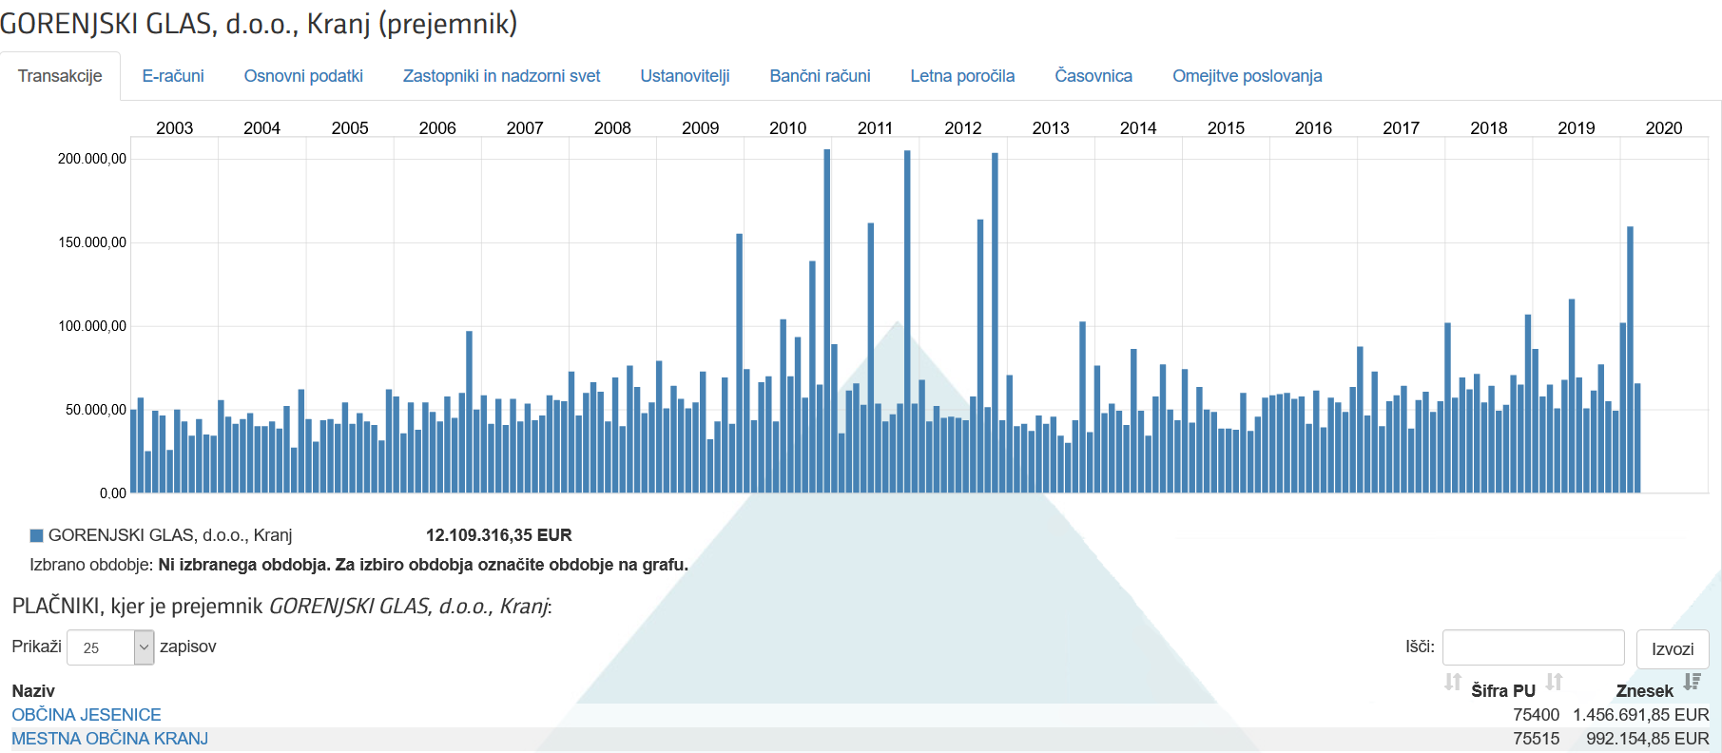Click the Naziv column header
Viewport: 1722px width, 753px height.
pyautogui.click(x=33, y=691)
